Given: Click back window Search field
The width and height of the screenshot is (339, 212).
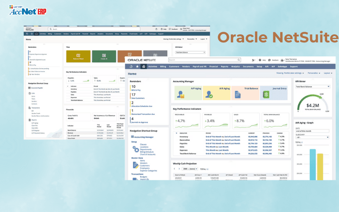Looking at the screenshot, I should coord(94,29).
